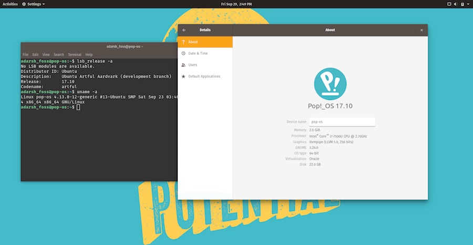This screenshot has width=473, height=245.
Task: Click the OS type value '64-bit'
Action: [314, 154]
